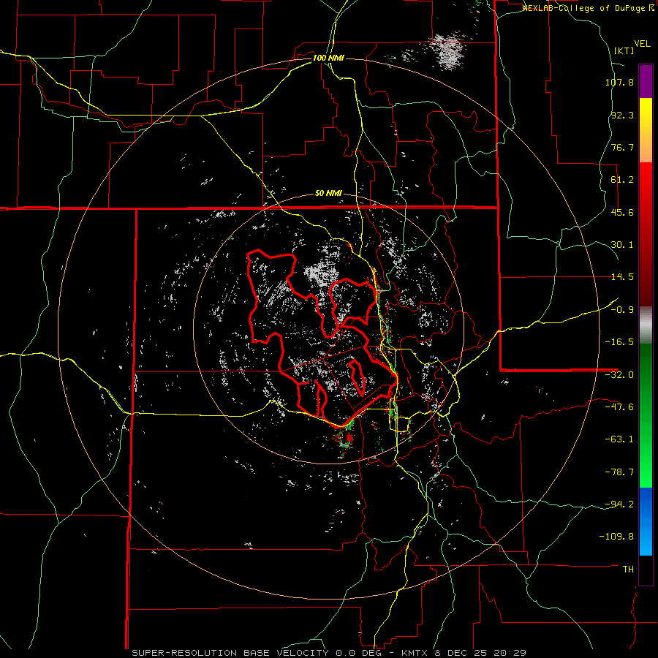Click the -0.9 velocity scale value
The image size is (658, 658).
(621, 309)
